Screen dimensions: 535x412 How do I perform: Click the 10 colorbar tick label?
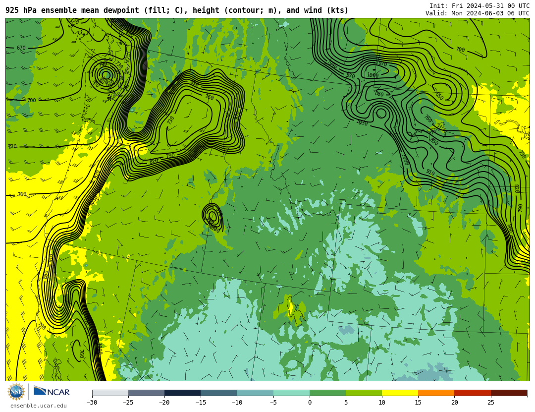pos(382,403)
